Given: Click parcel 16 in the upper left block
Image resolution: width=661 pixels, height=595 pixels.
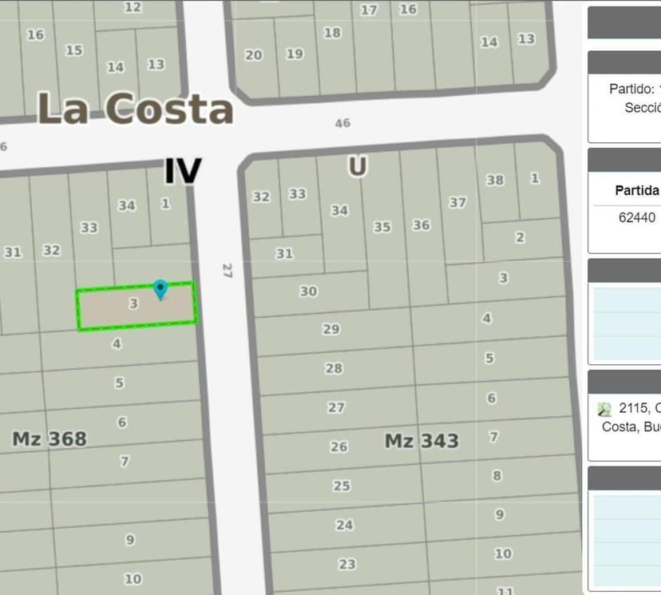Looking at the screenshot, I should (x=34, y=34).
